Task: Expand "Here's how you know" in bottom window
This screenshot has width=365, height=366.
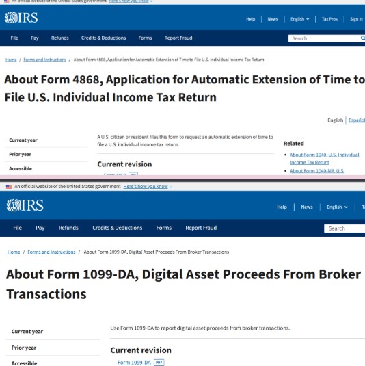Action: pos(148,187)
